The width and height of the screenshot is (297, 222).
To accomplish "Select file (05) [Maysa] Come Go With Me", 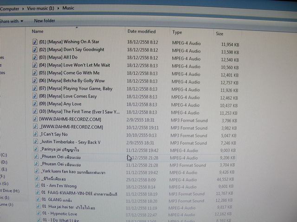I will (x=69, y=73).
